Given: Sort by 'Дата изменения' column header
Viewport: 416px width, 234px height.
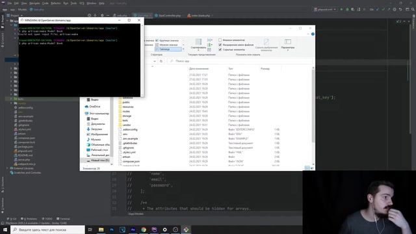Looking at the screenshot, I should coord(199,69).
